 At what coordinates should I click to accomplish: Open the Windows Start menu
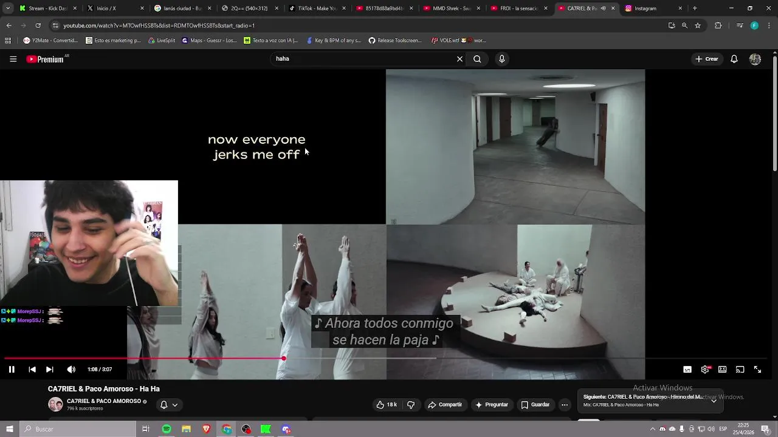pos(10,429)
